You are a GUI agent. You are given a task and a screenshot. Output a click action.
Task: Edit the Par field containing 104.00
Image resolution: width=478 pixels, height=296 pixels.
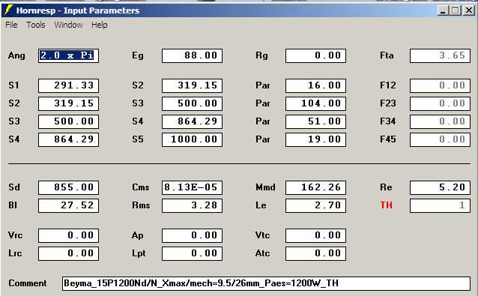point(315,103)
